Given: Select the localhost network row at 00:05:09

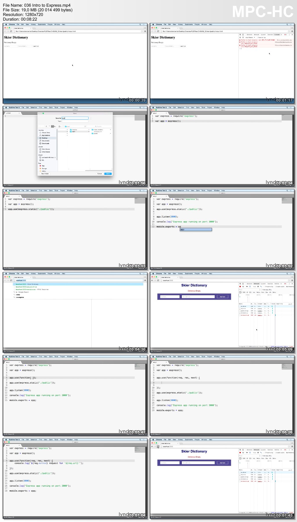Looking at the screenshot, I should [266, 306].
